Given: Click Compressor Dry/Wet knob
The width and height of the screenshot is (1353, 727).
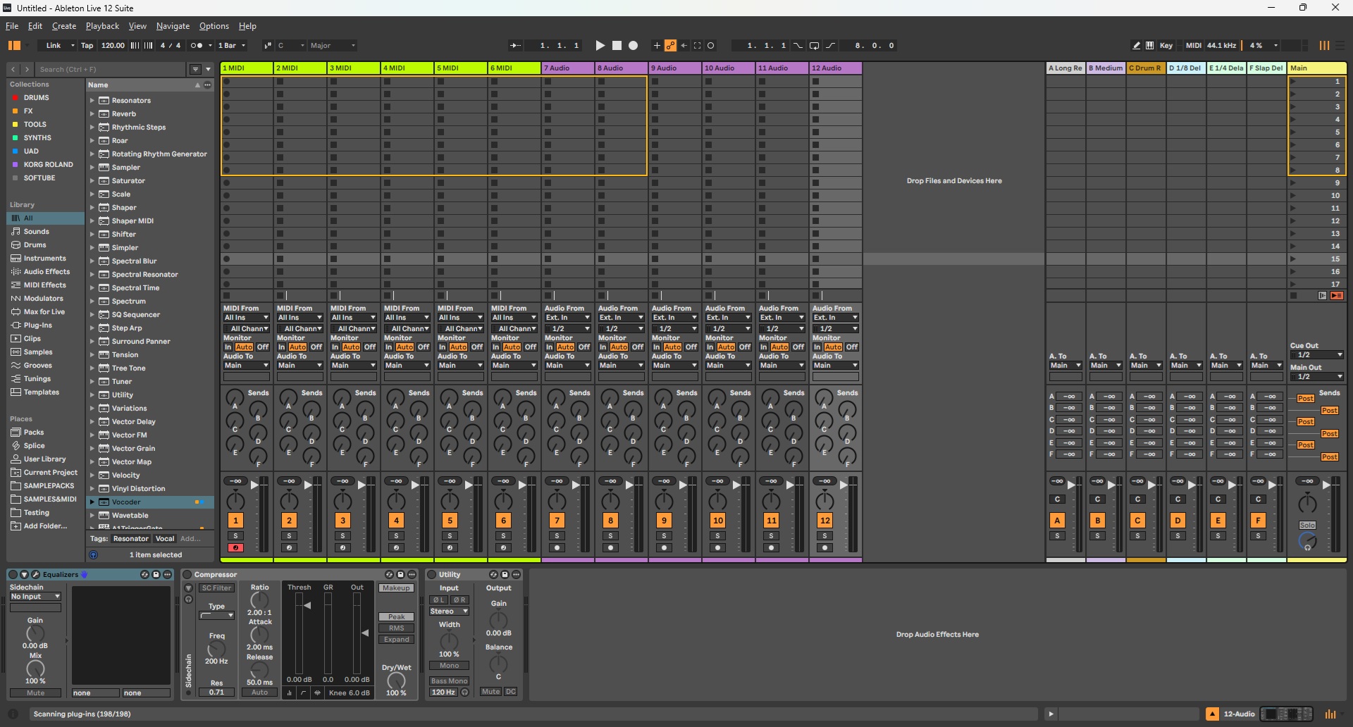Looking at the screenshot, I should pos(396,681).
